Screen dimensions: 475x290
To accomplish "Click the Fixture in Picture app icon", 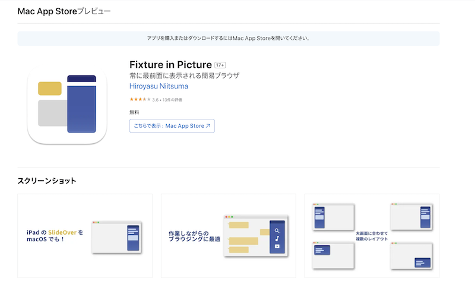I will 67,105.
